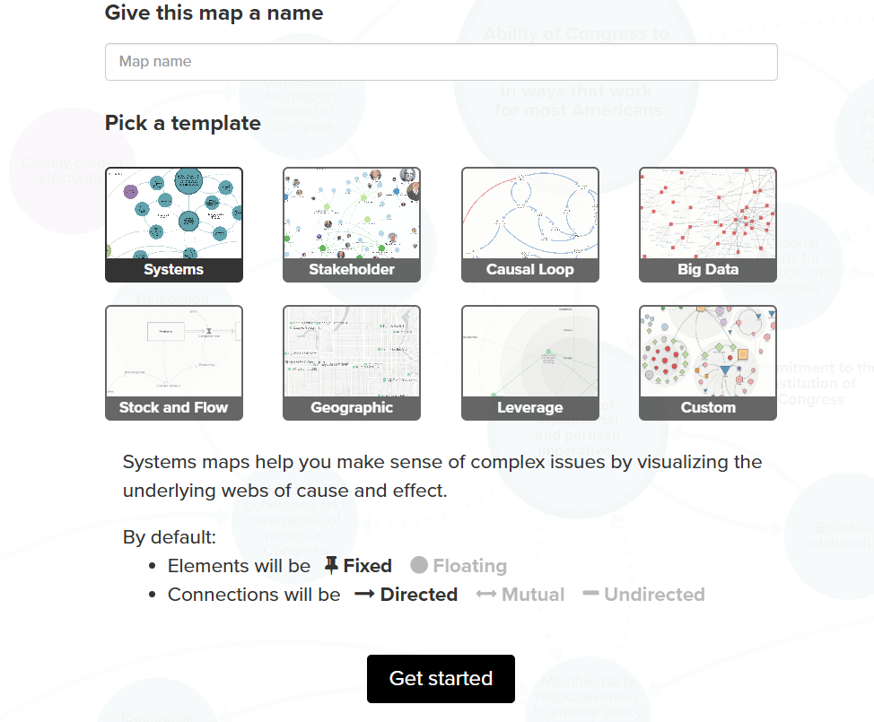Click the dash icon beside Undirected
Screen dimensions: 874x722
(590, 594)
